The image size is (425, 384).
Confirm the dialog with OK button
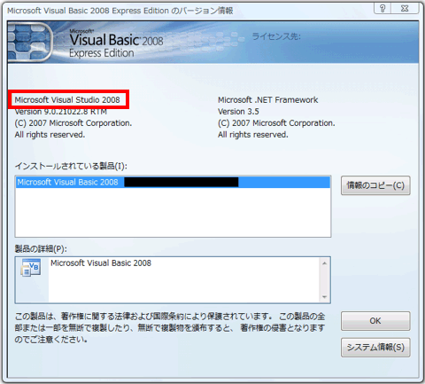point(375,321)
